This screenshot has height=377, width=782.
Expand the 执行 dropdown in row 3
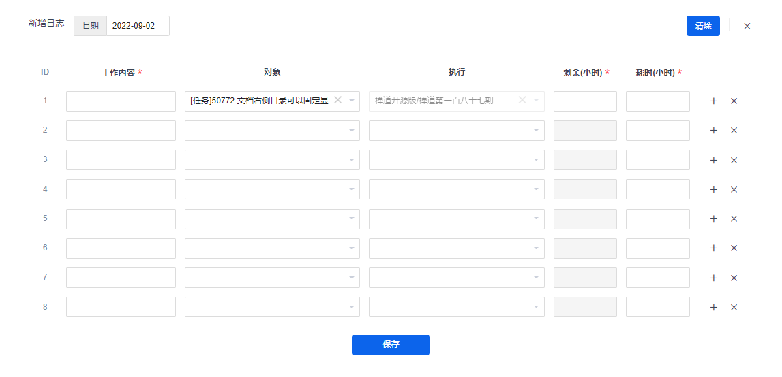coord(456,160)
